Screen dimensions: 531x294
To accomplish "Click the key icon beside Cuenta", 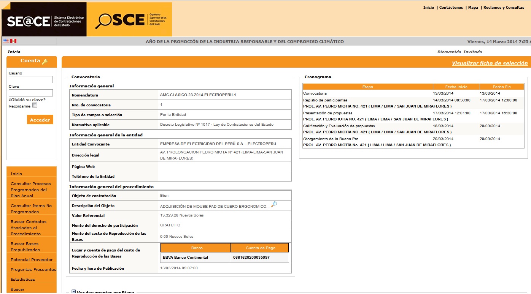I will click(x=45, y=62).
